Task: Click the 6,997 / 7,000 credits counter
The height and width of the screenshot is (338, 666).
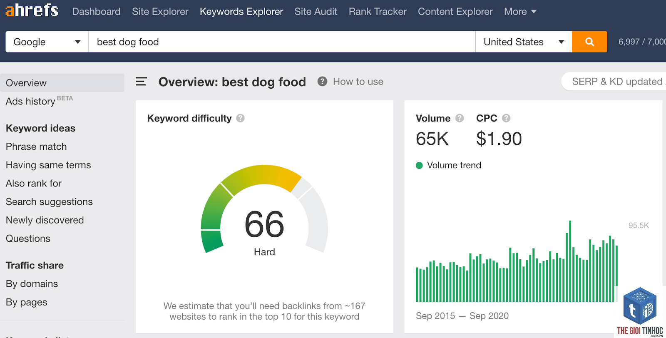Action: [642, 42]
